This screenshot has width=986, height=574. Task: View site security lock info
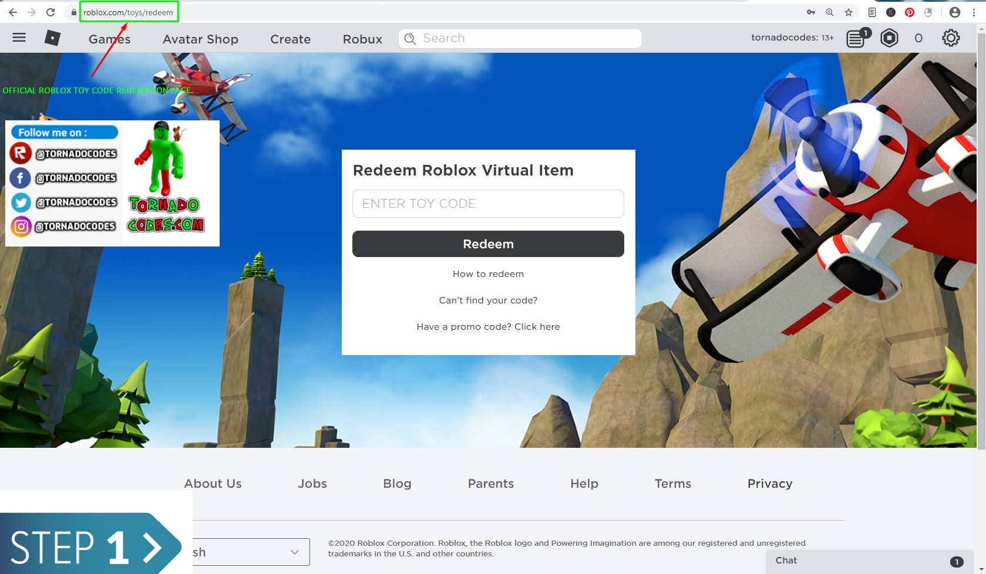click(x=73, y=12)
